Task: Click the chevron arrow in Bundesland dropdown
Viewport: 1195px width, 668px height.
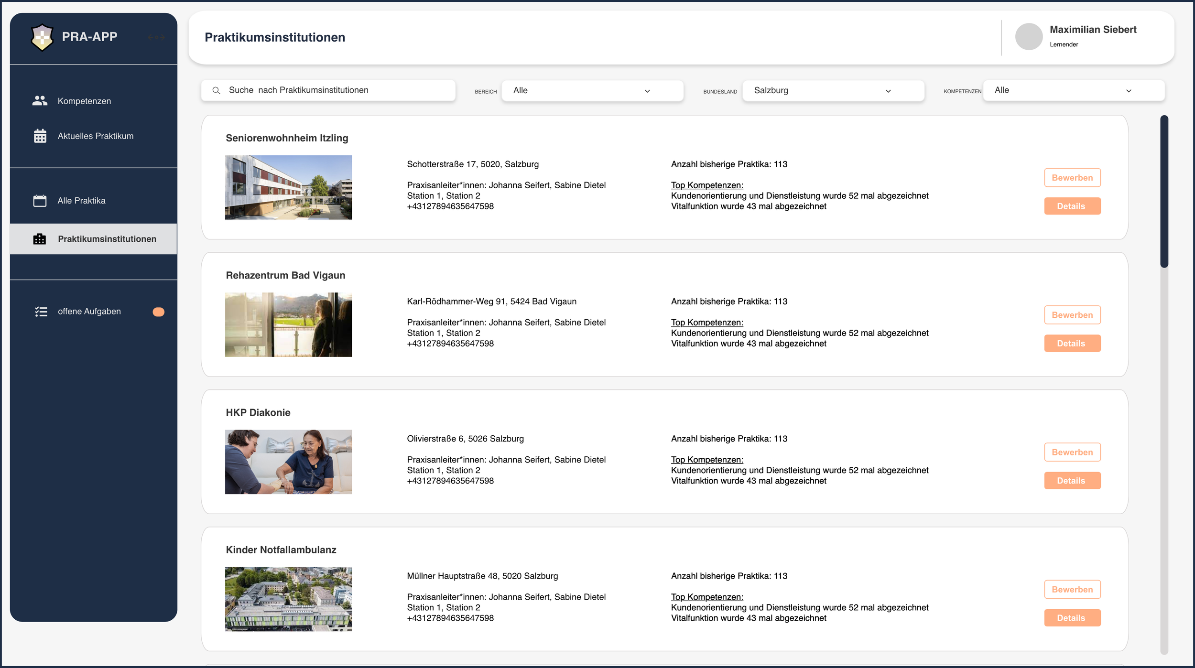Action: point(888,91)
